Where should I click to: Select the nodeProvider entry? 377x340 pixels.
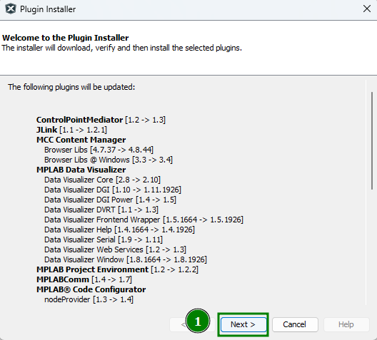(89, 299)
